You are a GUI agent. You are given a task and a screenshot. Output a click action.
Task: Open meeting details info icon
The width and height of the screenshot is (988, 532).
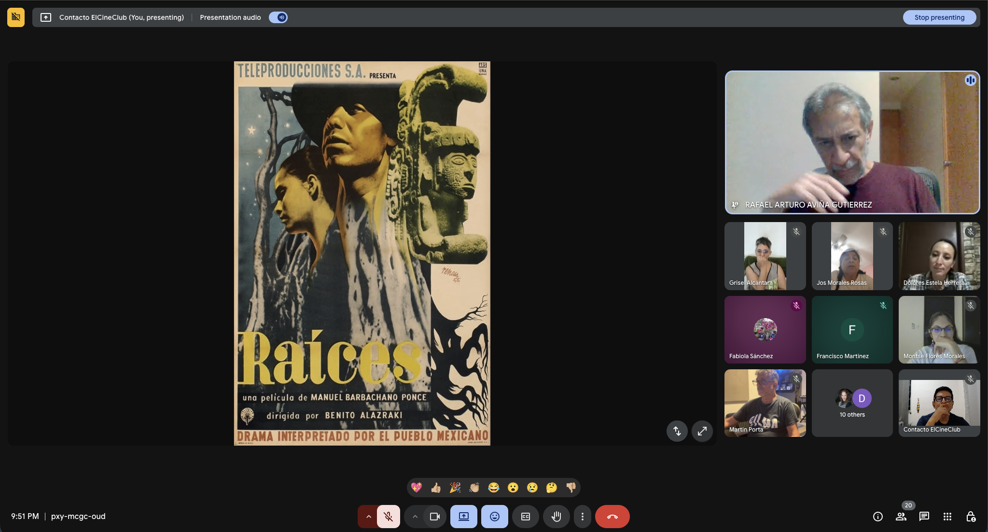[x=878, y=517]
